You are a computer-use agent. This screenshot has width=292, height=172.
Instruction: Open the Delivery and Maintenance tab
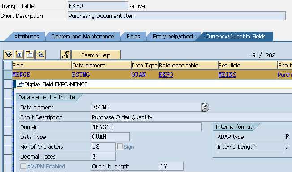point(83,36)
